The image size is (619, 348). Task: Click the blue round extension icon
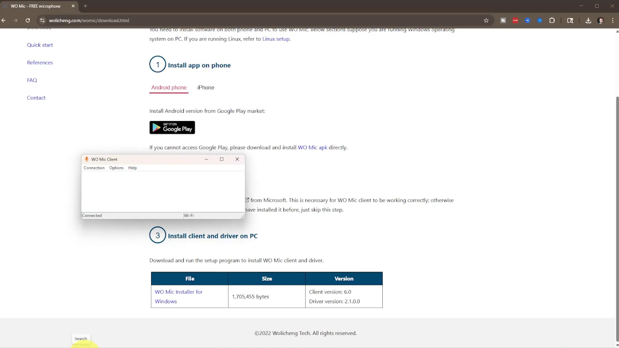(x=527, y=20)
